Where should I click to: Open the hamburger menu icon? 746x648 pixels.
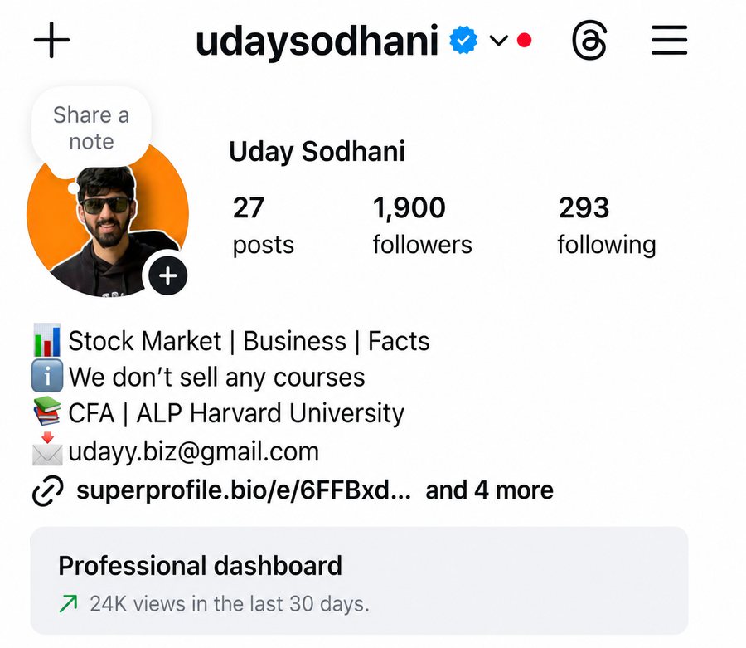[669, 41]
